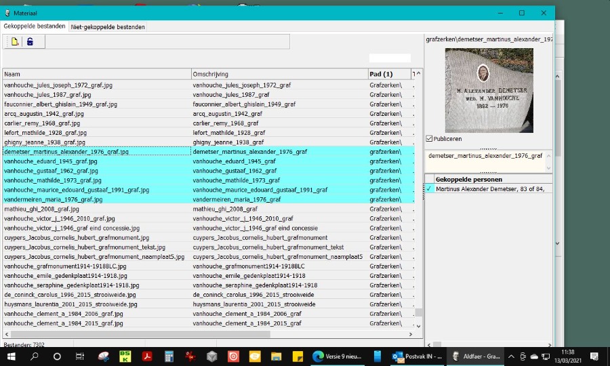Click the blue padlock toolbar icon
The height and width of the screenshot is (366, 610).
(30, 42)
